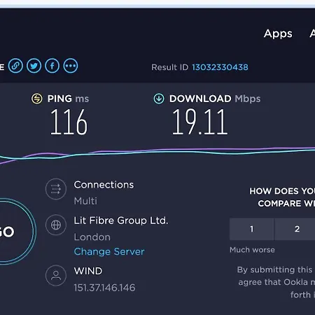The image size is (315, 315).
Task: Click the user profile ISP icon
Action: pos(56,276)
